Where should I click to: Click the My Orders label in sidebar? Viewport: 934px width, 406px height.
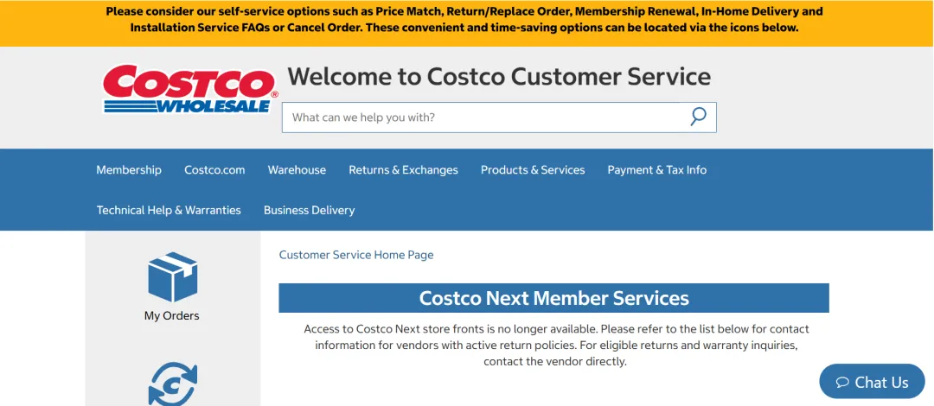tap(171, 315)
